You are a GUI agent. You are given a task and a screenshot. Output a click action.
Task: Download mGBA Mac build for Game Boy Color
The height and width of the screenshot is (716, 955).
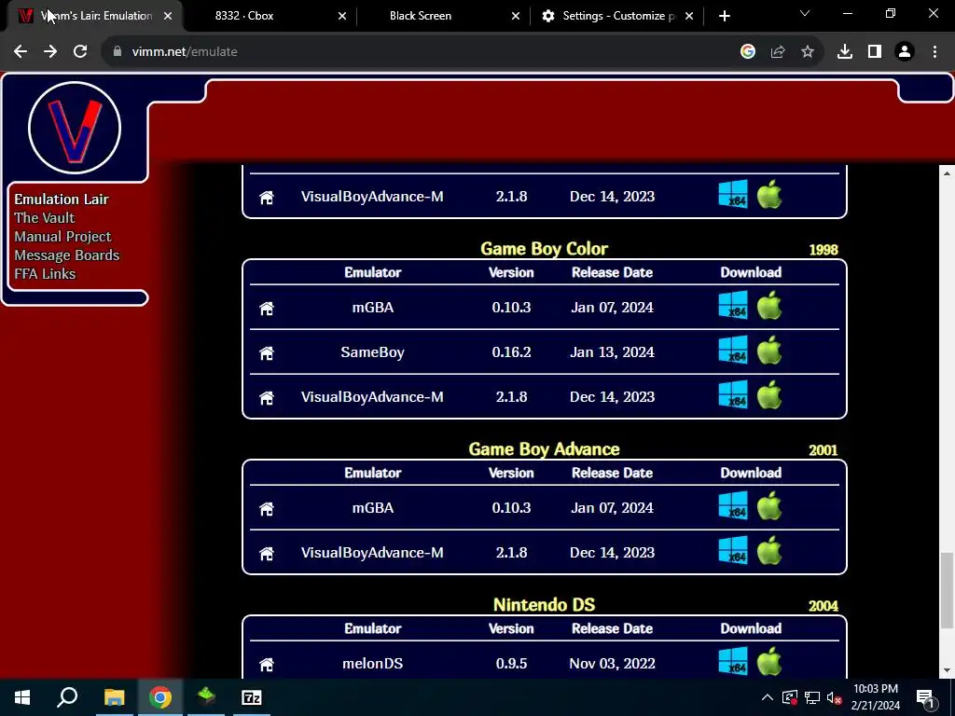click(x=769, y=305)
